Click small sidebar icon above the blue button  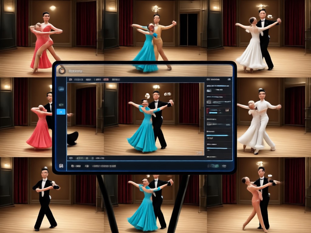(x=61, y=105)
